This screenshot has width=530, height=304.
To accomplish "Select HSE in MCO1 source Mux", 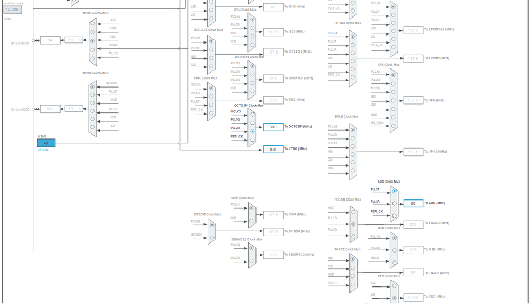I will pos(92,32).
